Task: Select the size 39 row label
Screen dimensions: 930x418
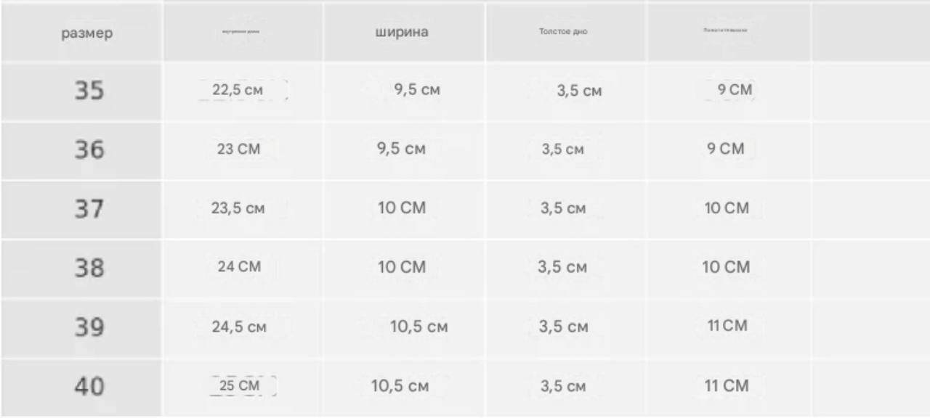Action: 89,327
